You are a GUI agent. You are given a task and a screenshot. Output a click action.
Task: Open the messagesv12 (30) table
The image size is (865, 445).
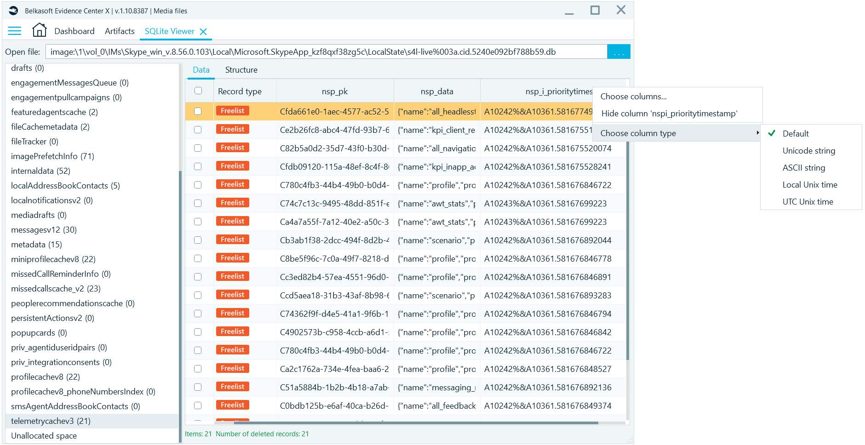click(x=92, y=230)
